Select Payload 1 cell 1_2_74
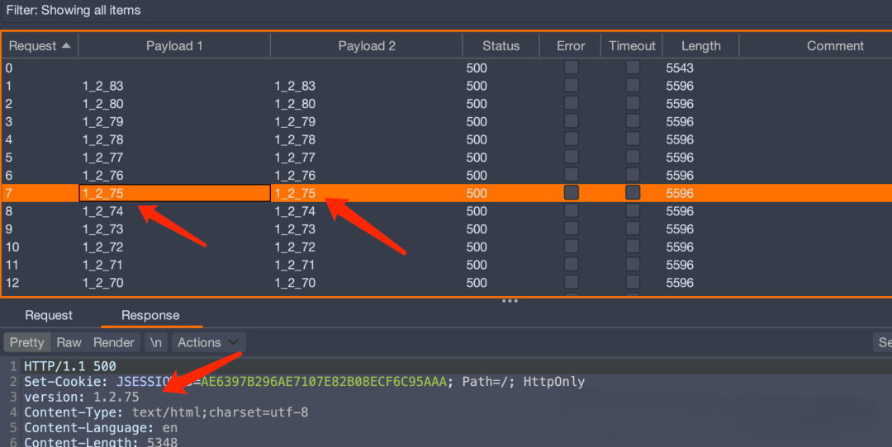Viewport: 892px width, 447px height. pos(103,211)
